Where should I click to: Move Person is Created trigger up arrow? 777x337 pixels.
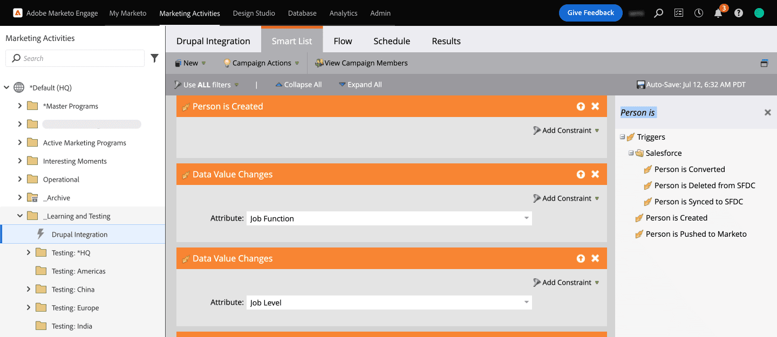581,106
